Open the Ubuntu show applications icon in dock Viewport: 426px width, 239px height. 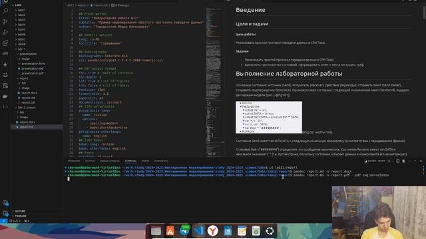point(270,231)
